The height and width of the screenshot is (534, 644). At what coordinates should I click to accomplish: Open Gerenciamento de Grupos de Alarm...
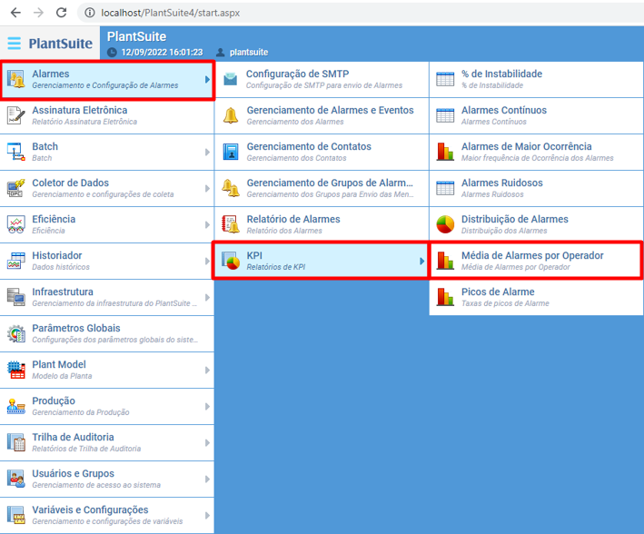(322, 188)
